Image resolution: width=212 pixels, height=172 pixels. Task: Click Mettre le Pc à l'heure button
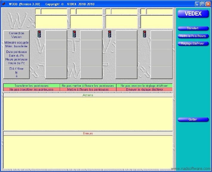(x=193, y=36)
